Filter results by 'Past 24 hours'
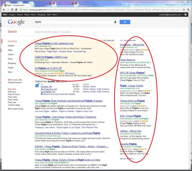The width and height of the screenshot is (192, 171). [13, 94]
